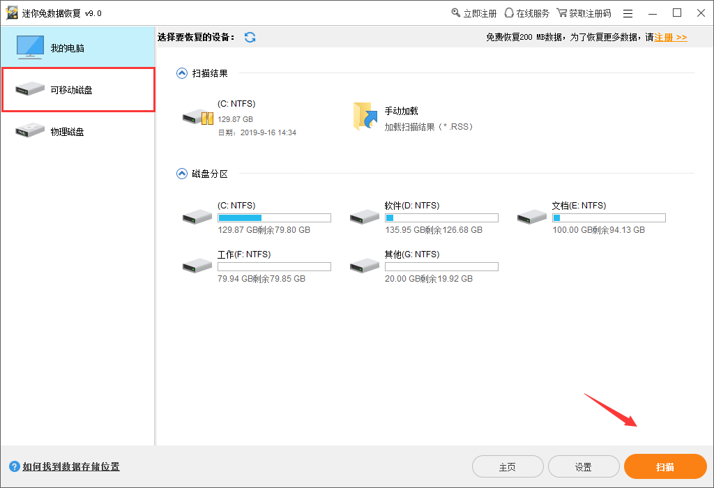
Task: Open the hamburger menu in the title bar
Action: tap(628, 14)
